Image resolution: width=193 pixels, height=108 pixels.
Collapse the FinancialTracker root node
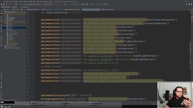pos(3,12)
